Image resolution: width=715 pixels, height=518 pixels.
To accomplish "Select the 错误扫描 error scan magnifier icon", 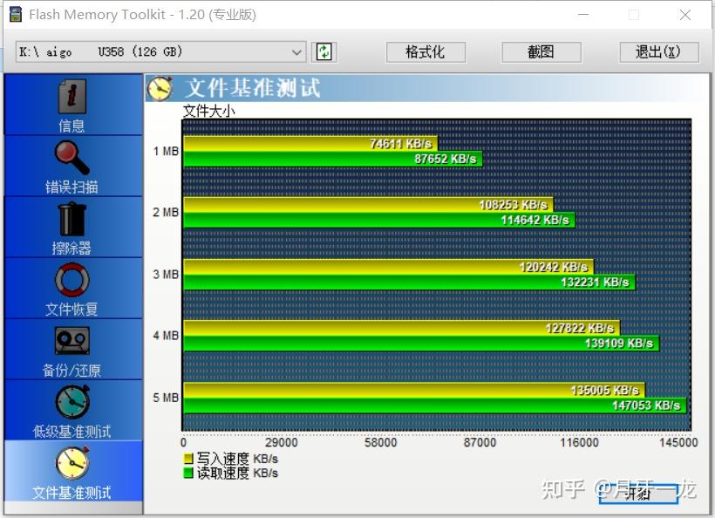I will tap(71, 159).
